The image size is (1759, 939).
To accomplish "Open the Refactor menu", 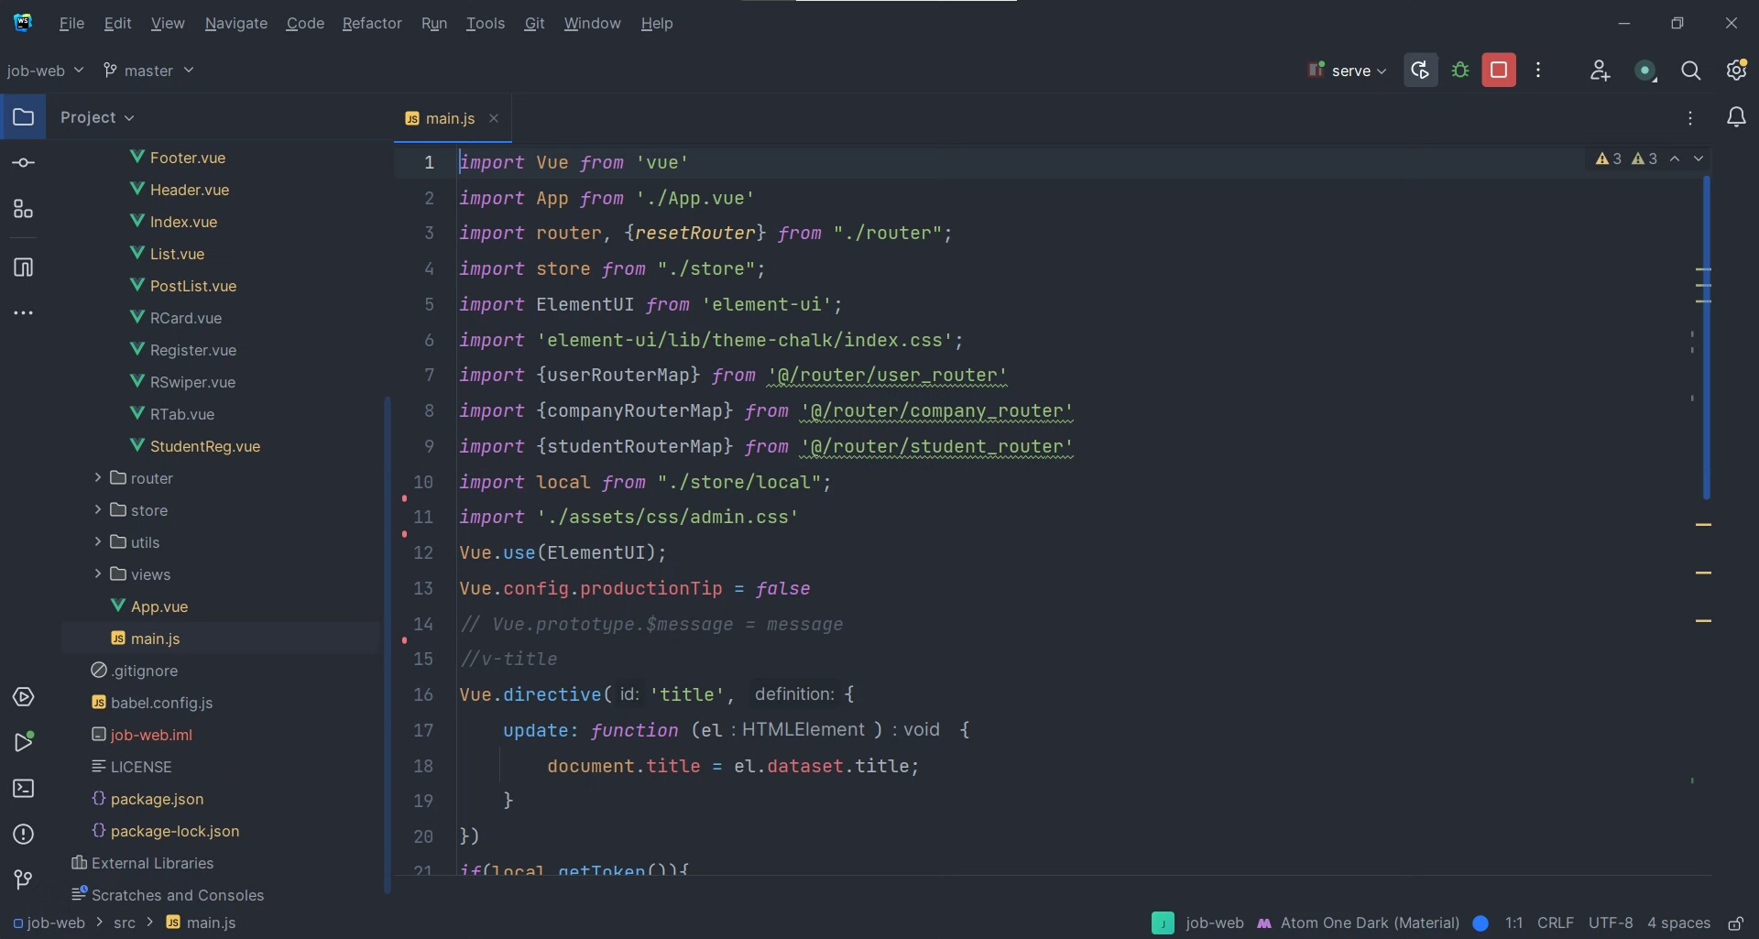I will 371,23.
